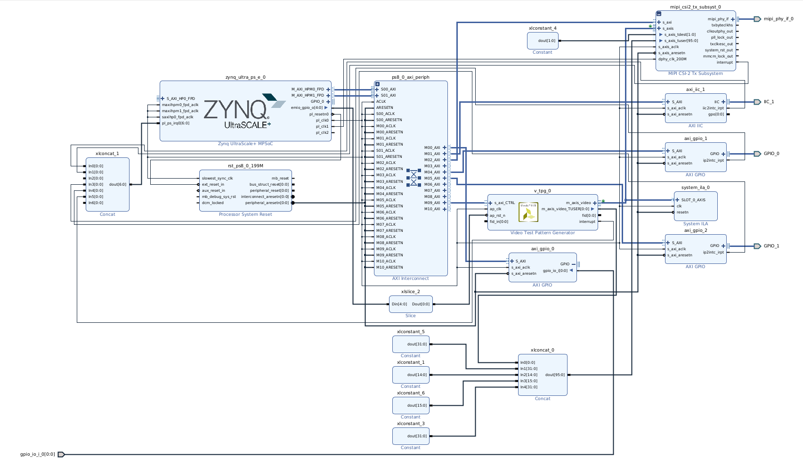This screenshot has height=459, width=803.
Task: Expand the s_axi pin on mipi_csi2_tx_subsyst_0
Action: pos(659,22)
